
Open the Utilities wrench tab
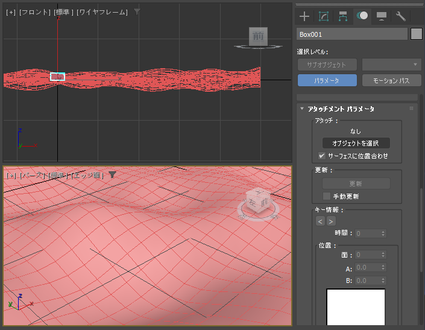[401, 16]
